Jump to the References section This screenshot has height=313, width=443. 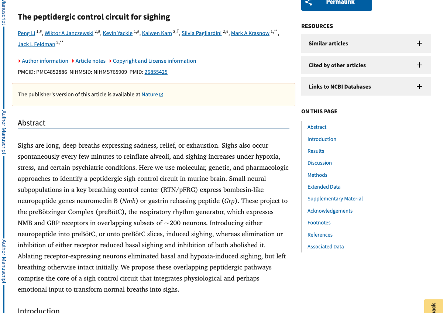(320, 234)
